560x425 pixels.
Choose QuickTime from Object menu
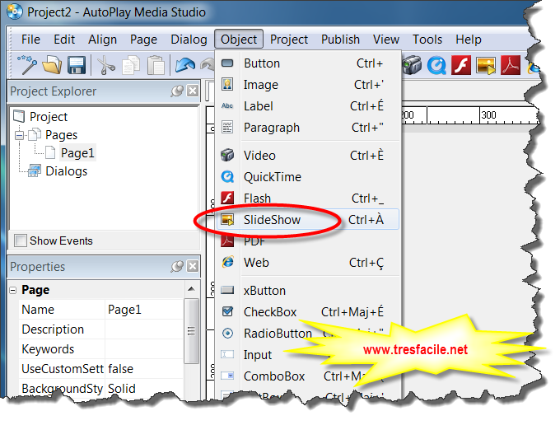click(x=308, y=177)
